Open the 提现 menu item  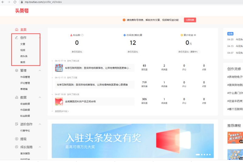click(x=23, y=139)
